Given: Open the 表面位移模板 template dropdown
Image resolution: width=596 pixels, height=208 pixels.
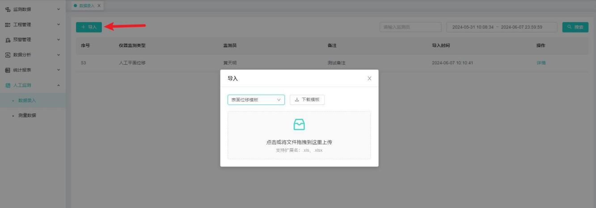Looking at the screenshot, I should point(256,100).
